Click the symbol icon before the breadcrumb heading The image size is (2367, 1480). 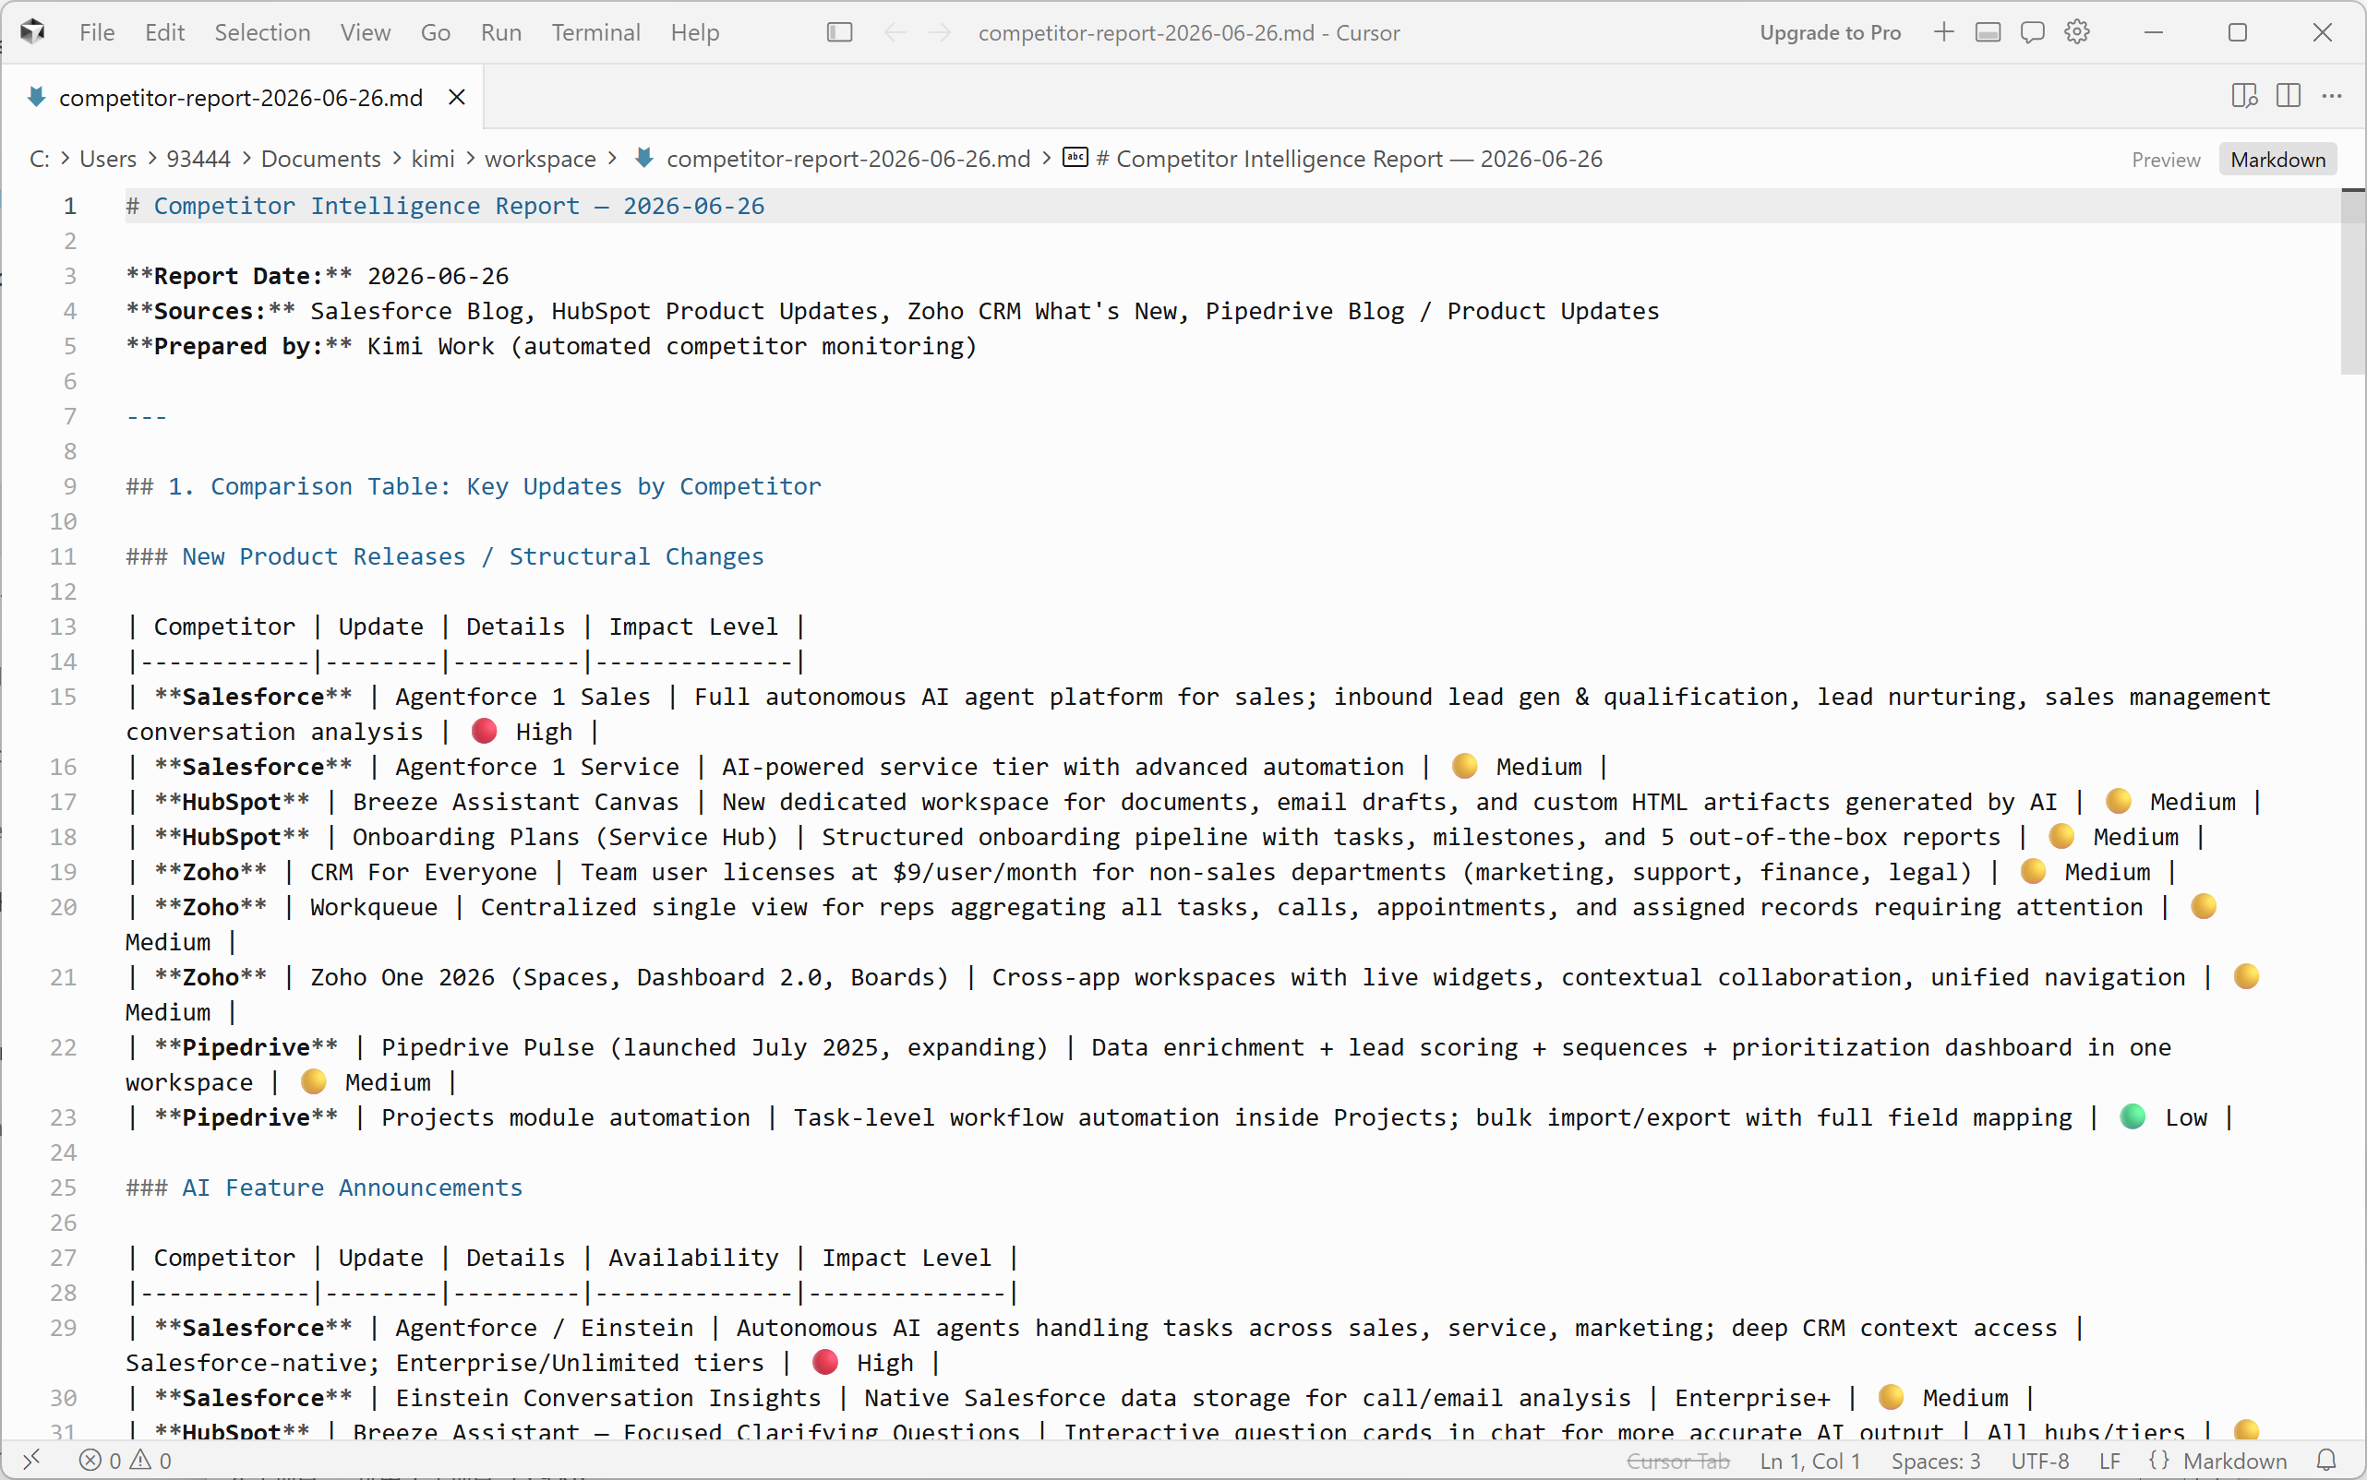pyautogui.click(x=1075, y=158)
